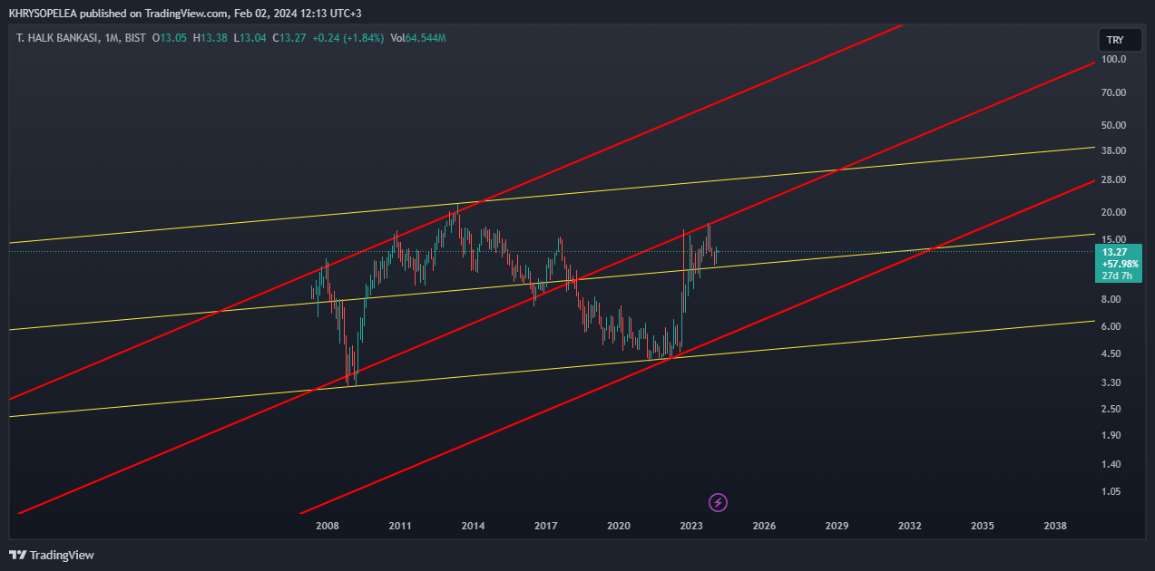The image size is (1155, 571).
Task: Click the TradingView logo at bottom left
Action: pos(52,555)
